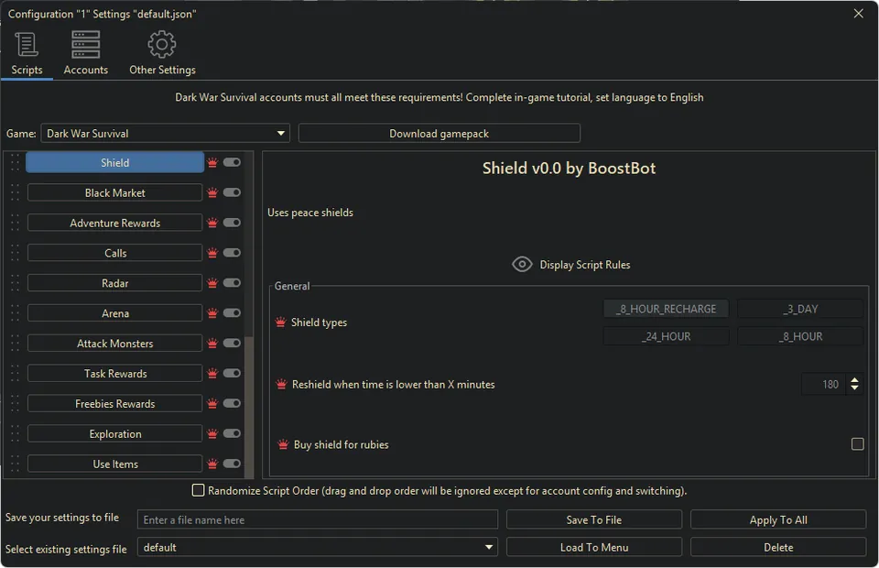Click the crown icon beside Task Rewards
Screen dimensions: 879x568
point(212,374)
